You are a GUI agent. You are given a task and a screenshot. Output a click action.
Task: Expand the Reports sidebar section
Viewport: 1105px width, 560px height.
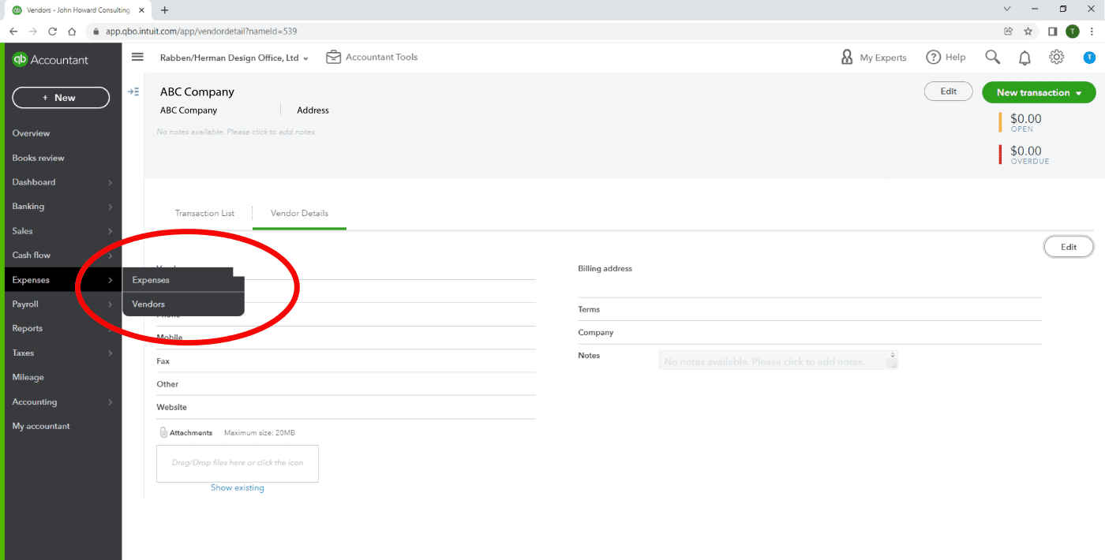click(x=28, y=328)
